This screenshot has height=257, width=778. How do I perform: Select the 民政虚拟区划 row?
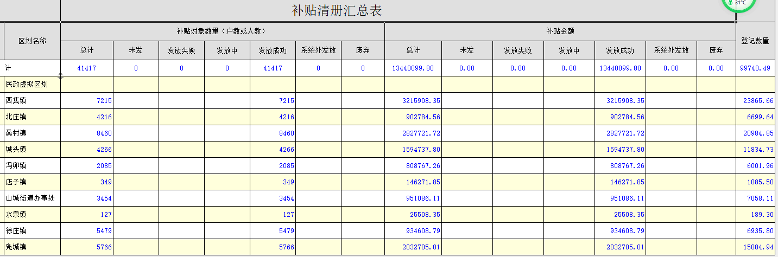pos(27,85)
